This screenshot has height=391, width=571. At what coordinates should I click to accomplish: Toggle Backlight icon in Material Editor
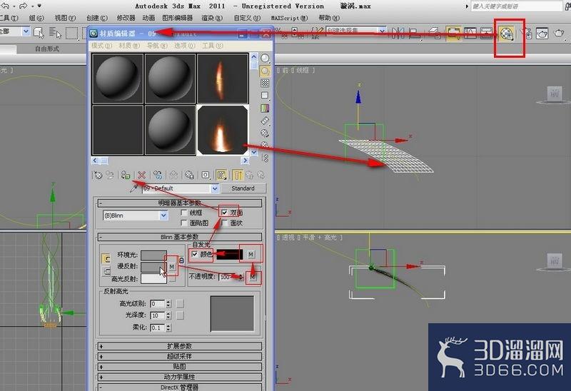click(265, 71)
